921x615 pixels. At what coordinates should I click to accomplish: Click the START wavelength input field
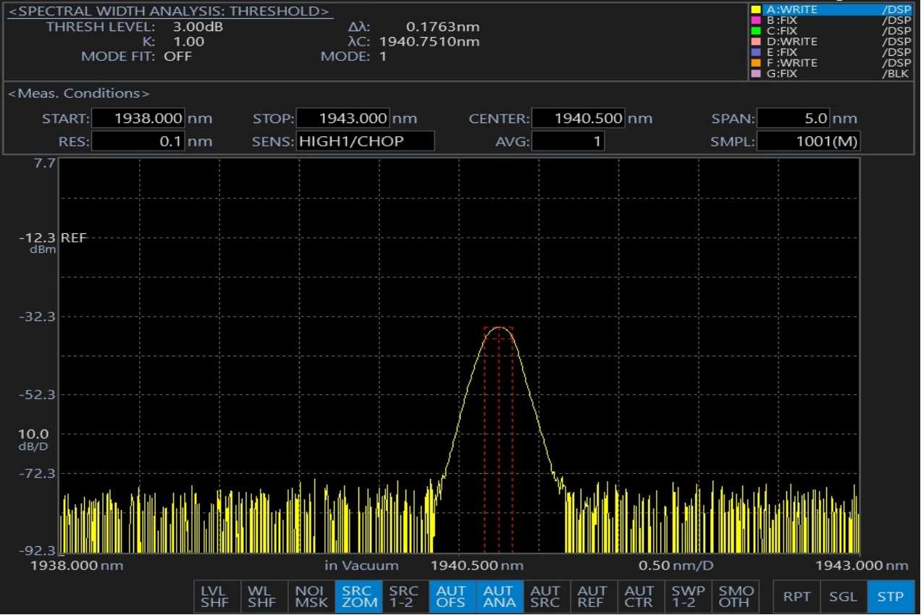coord(138,119)
